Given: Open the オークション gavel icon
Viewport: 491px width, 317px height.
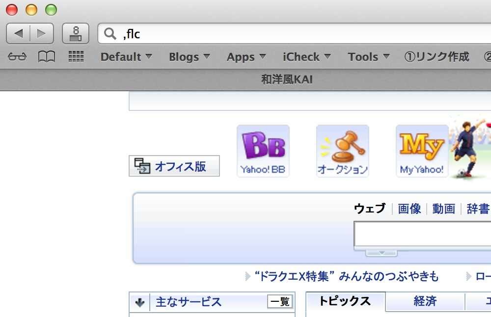Looking at the screenshot, I should [x=343, y=151].
